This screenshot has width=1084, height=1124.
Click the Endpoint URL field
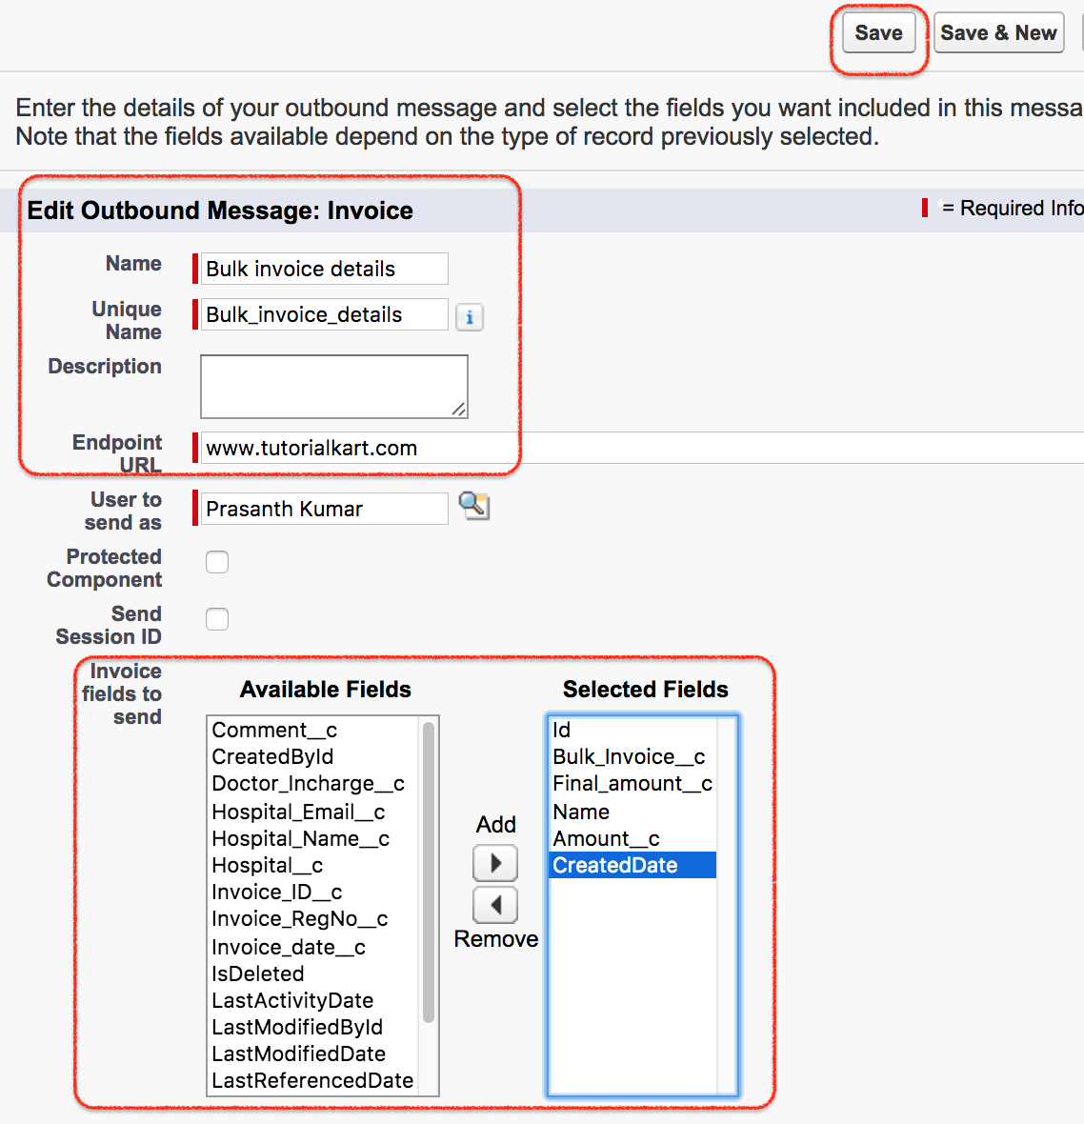tap(642, 448)
